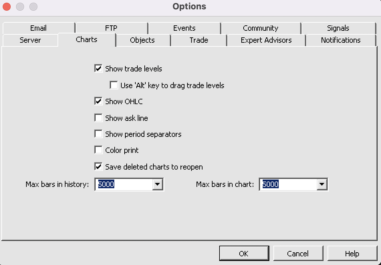The image size is (381, 265).
Task: Switch to the Server tab
Action: pyautogui.click(x=30, y=40)
